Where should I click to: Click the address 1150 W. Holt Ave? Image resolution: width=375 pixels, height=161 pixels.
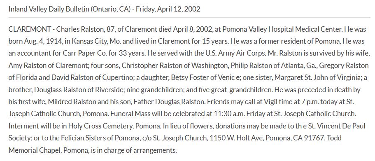click(x=236, y=138)
